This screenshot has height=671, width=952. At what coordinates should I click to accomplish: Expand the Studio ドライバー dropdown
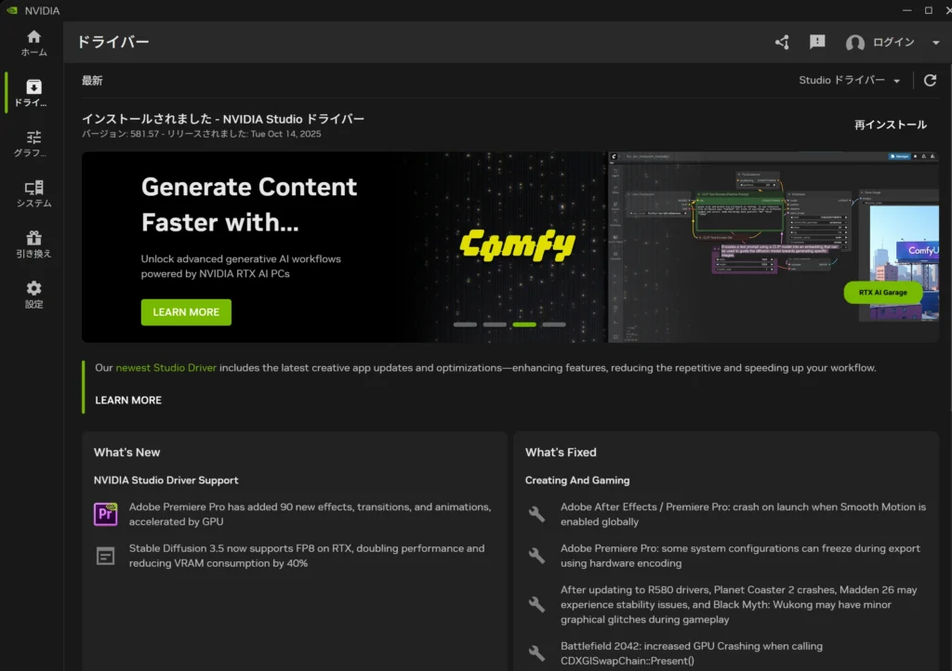[850, 81]
